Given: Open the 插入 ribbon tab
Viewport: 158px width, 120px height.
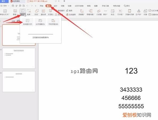Looking at the screenshot, I should (x=48, y=6).
